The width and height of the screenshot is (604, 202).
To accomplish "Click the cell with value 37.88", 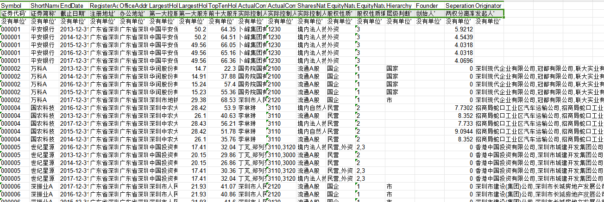I will click(x=222, y=76).
